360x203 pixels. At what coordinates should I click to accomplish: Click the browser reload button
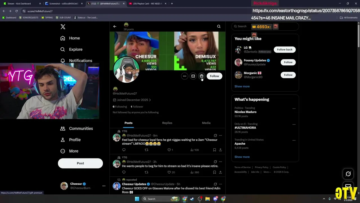[16, 11]
